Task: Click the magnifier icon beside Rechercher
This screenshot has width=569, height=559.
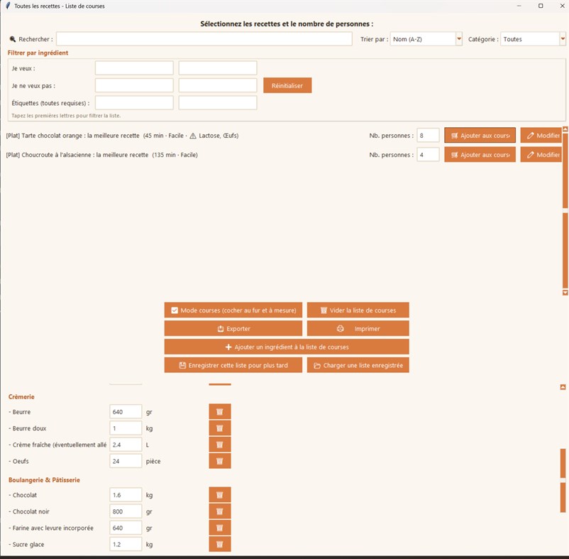Action: point(13,39)
